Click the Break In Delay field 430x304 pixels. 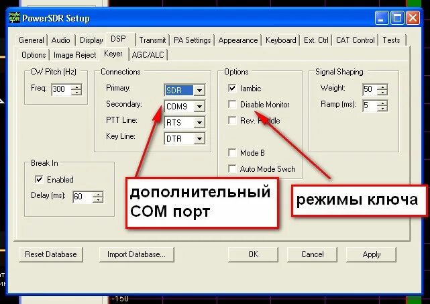[83, 197]
